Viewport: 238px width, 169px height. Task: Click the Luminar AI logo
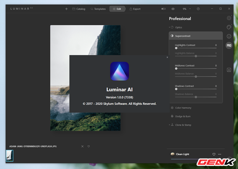click(x=119, y=71)
